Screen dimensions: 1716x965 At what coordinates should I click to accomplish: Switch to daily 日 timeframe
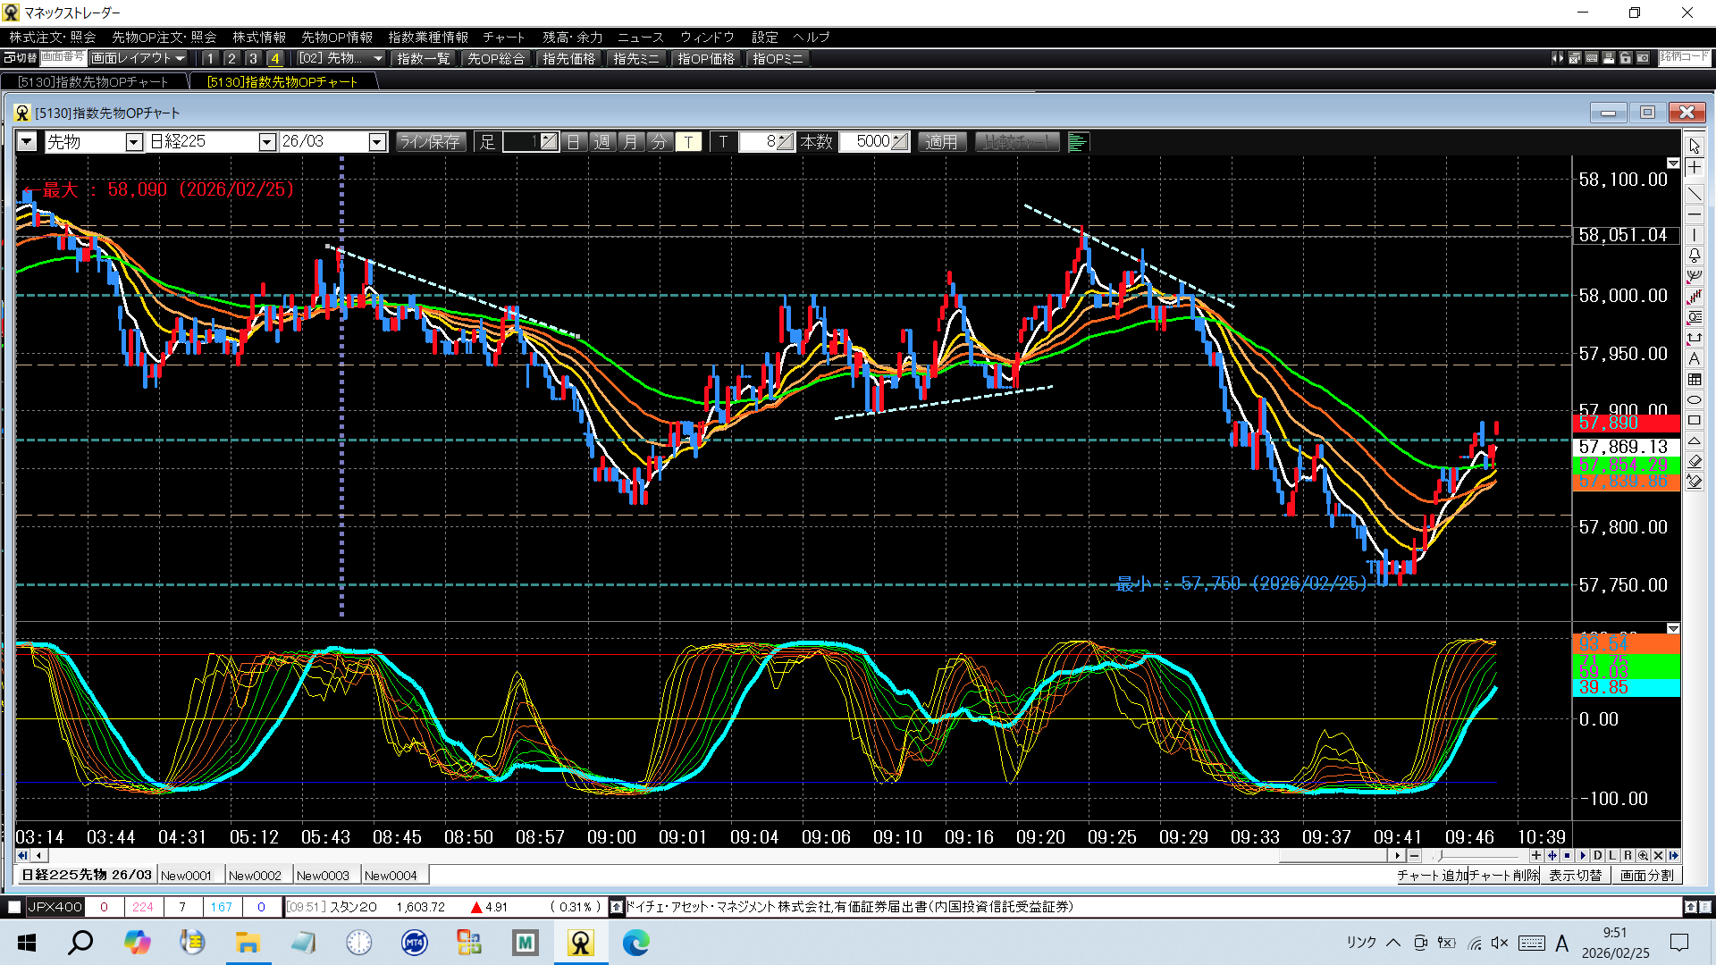coord(574,142)
